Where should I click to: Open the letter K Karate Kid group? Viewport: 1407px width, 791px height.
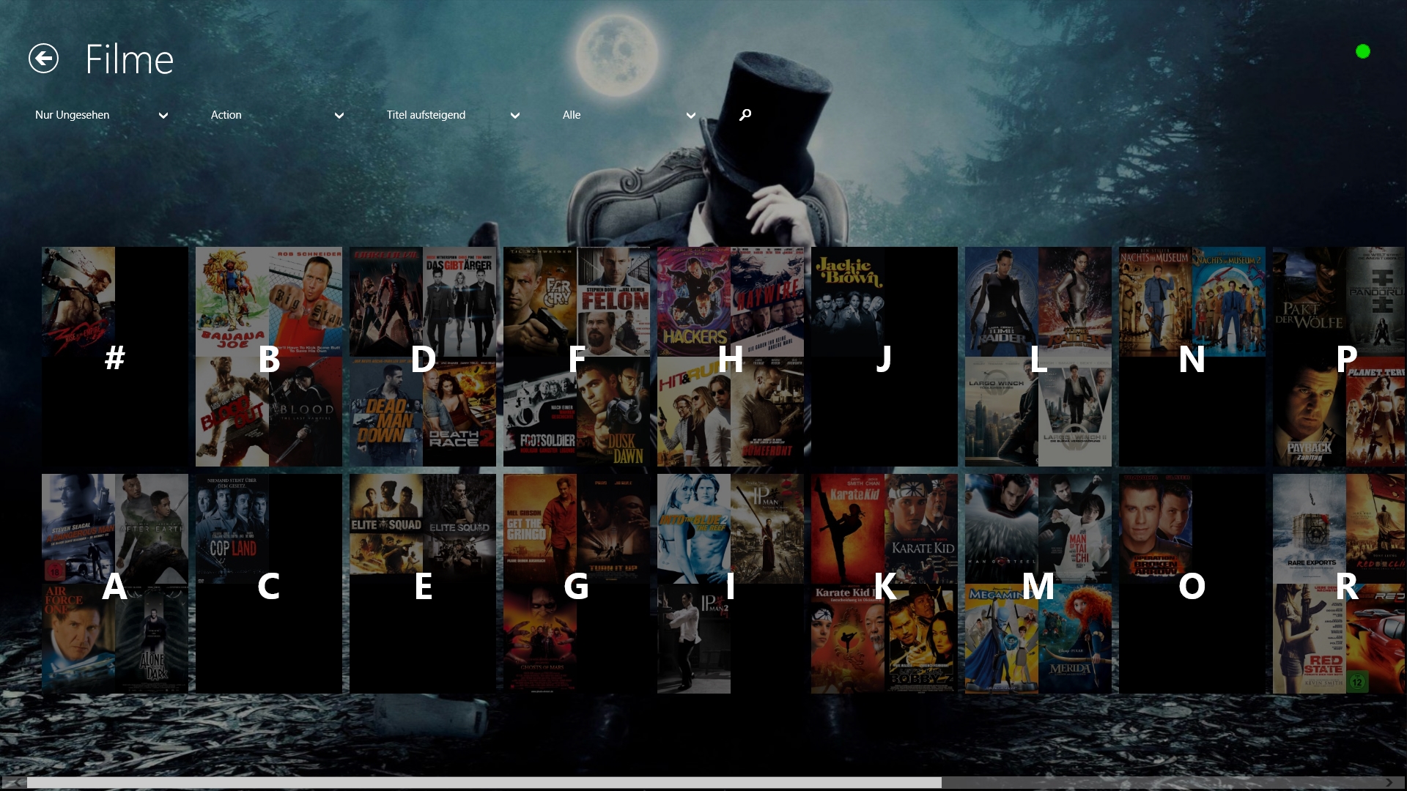885,584
